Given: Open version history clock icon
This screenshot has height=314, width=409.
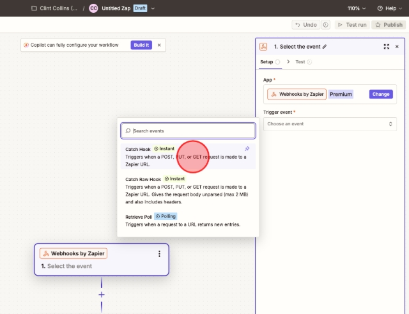Looking at the screenshot, I should pyautogui.click(x=325, y=25).
